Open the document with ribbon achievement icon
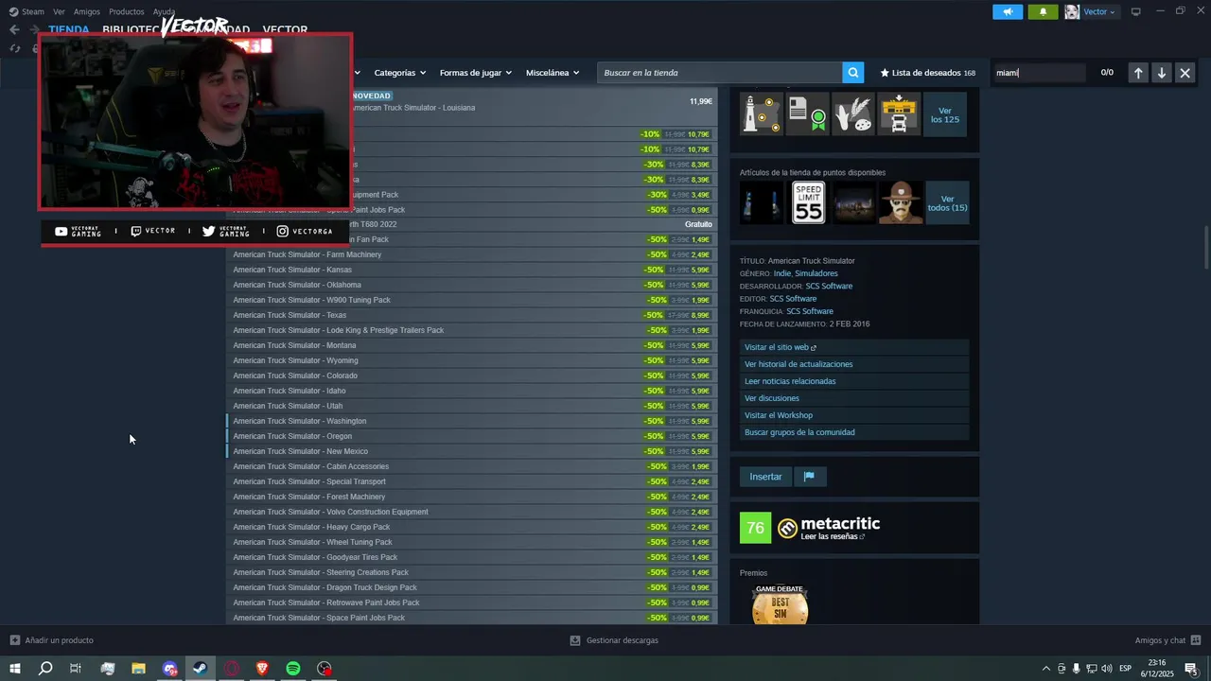Image resolution: width=1211 pixels, height=681 pixels. point(807,114)
